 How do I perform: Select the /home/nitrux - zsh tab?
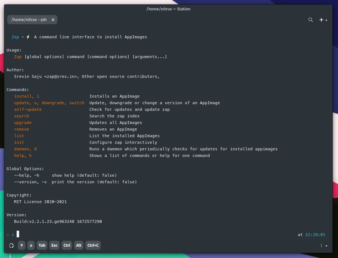pyautogui.click(x=32, y=19)
